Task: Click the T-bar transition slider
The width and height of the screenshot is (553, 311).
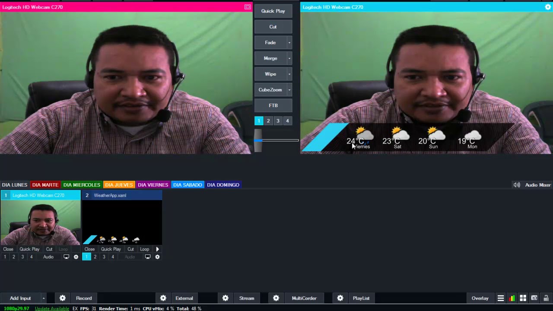Action: click(258, 140)
